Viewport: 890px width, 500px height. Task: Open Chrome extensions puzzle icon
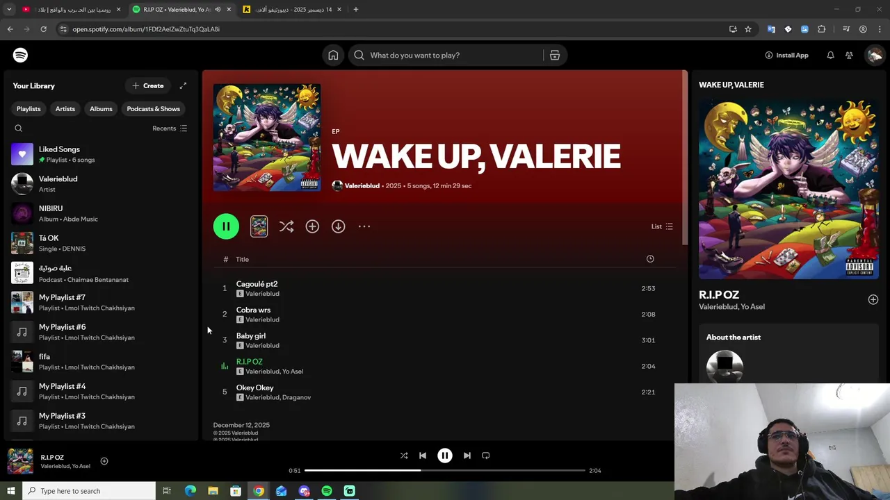[822, 29]
